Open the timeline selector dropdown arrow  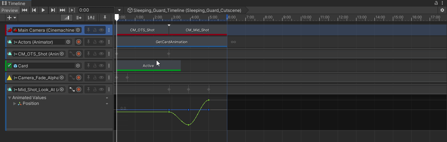click(120, 10)
